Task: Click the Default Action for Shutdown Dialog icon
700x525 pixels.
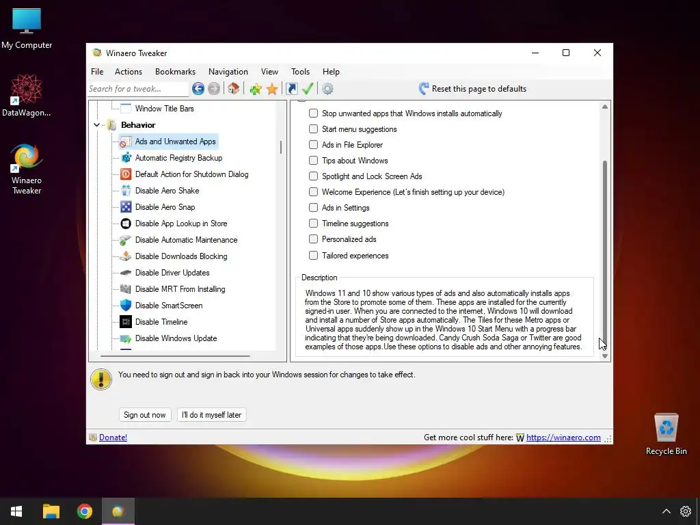Action: [126, 174]
